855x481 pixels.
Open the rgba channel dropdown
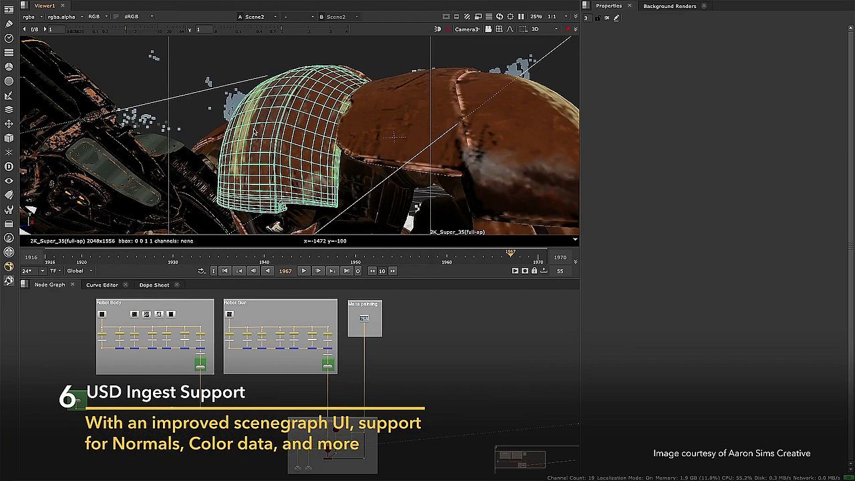pos(32,17)
